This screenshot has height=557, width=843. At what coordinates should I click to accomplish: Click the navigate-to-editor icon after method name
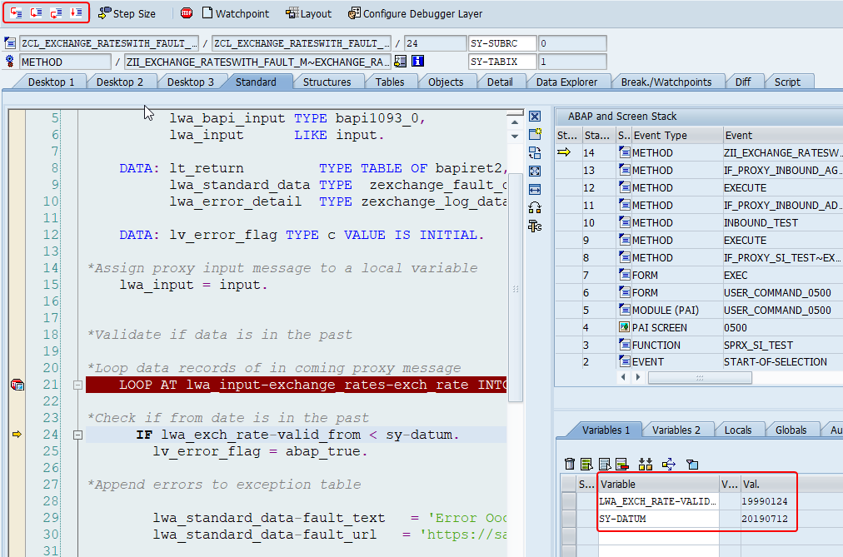coord(400,62)
